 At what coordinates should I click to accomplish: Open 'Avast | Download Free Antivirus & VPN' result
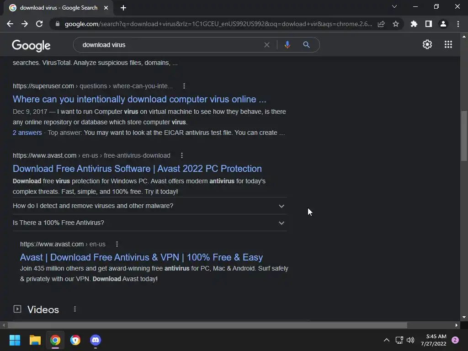[x=142, y=257]
